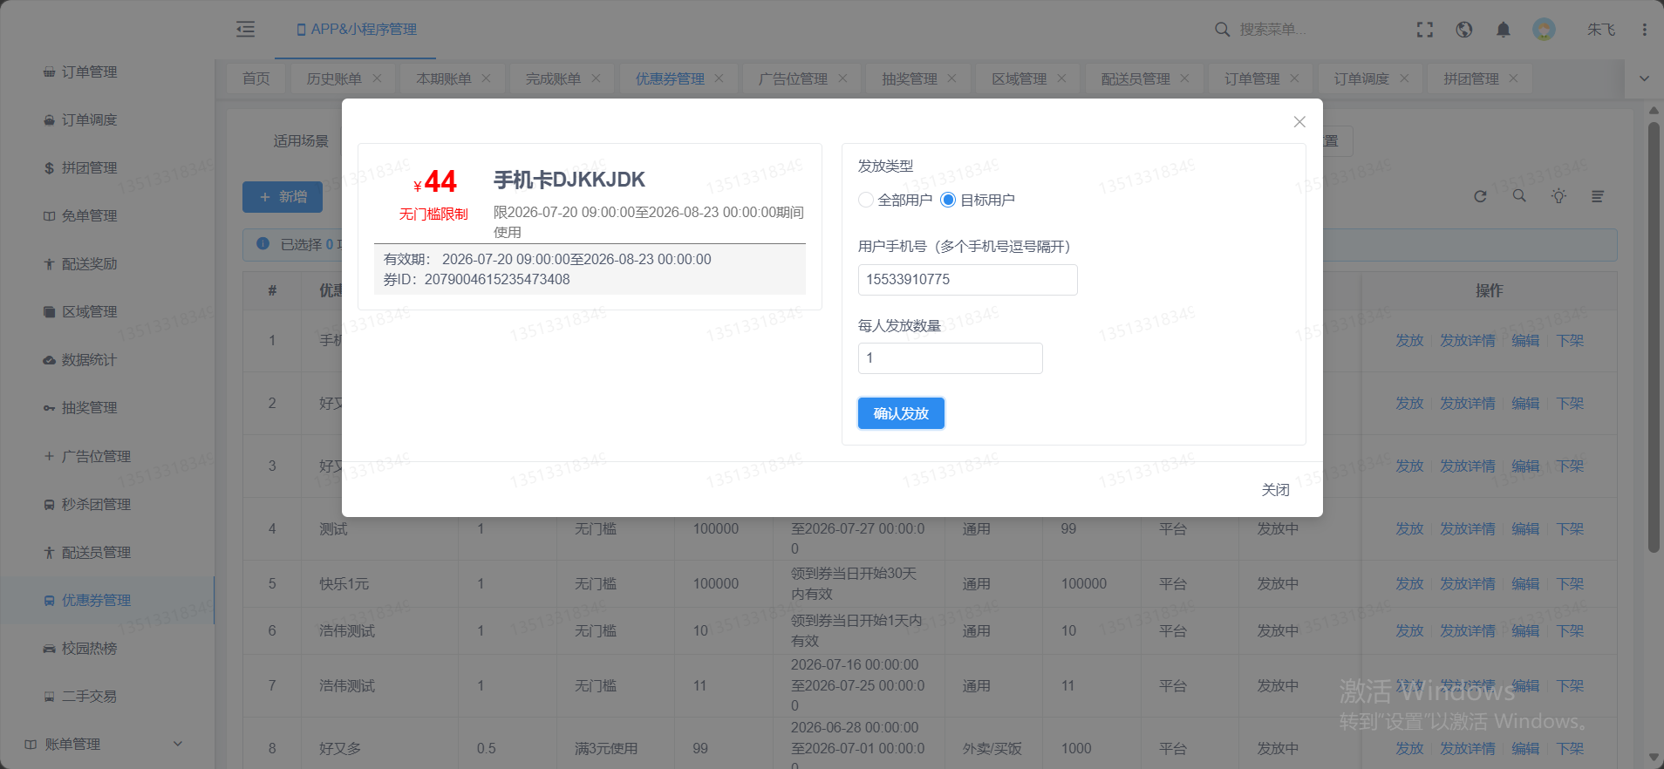
Task: Open the column settings list icon
Action: [x=1598, y=196]
